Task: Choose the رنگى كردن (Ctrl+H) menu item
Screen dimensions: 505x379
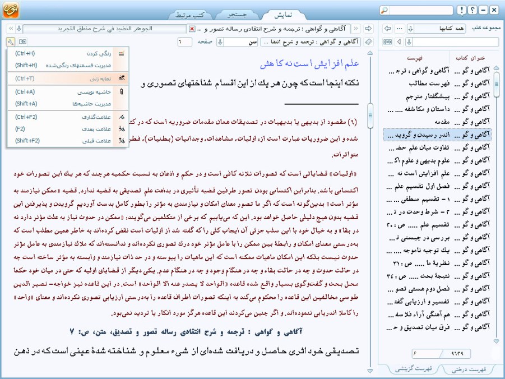Action: pos(68,53)
